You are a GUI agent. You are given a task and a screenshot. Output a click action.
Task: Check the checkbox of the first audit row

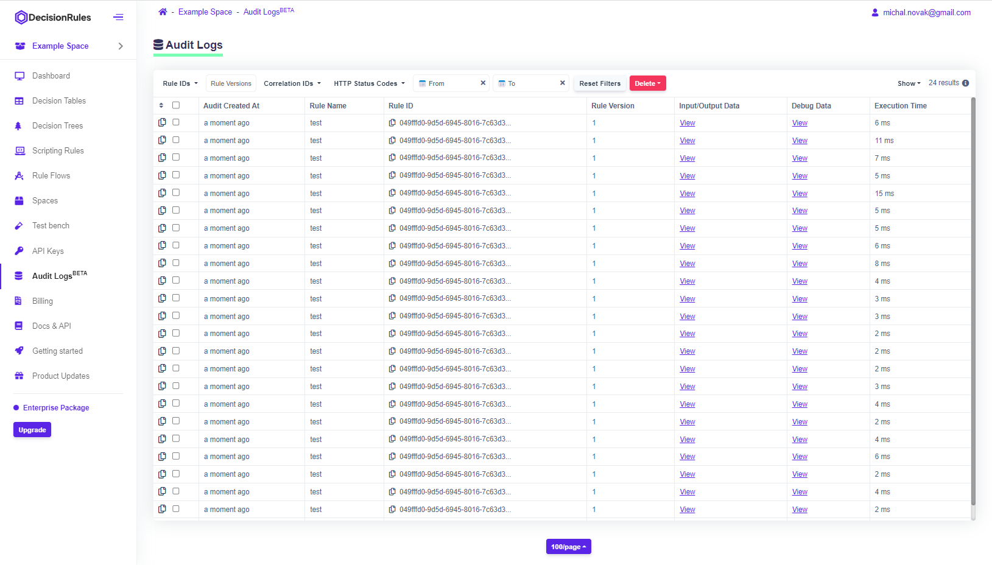(176, 122)
